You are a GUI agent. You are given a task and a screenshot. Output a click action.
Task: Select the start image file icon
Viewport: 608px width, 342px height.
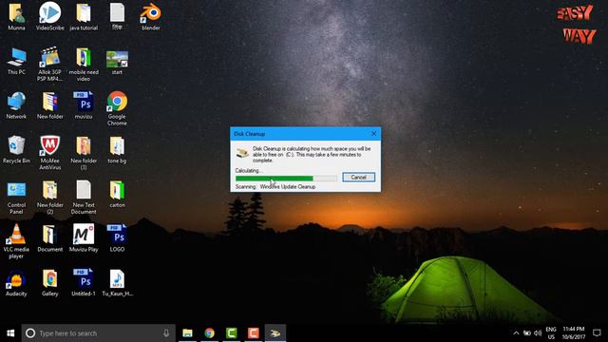click(x=117, y=62)
